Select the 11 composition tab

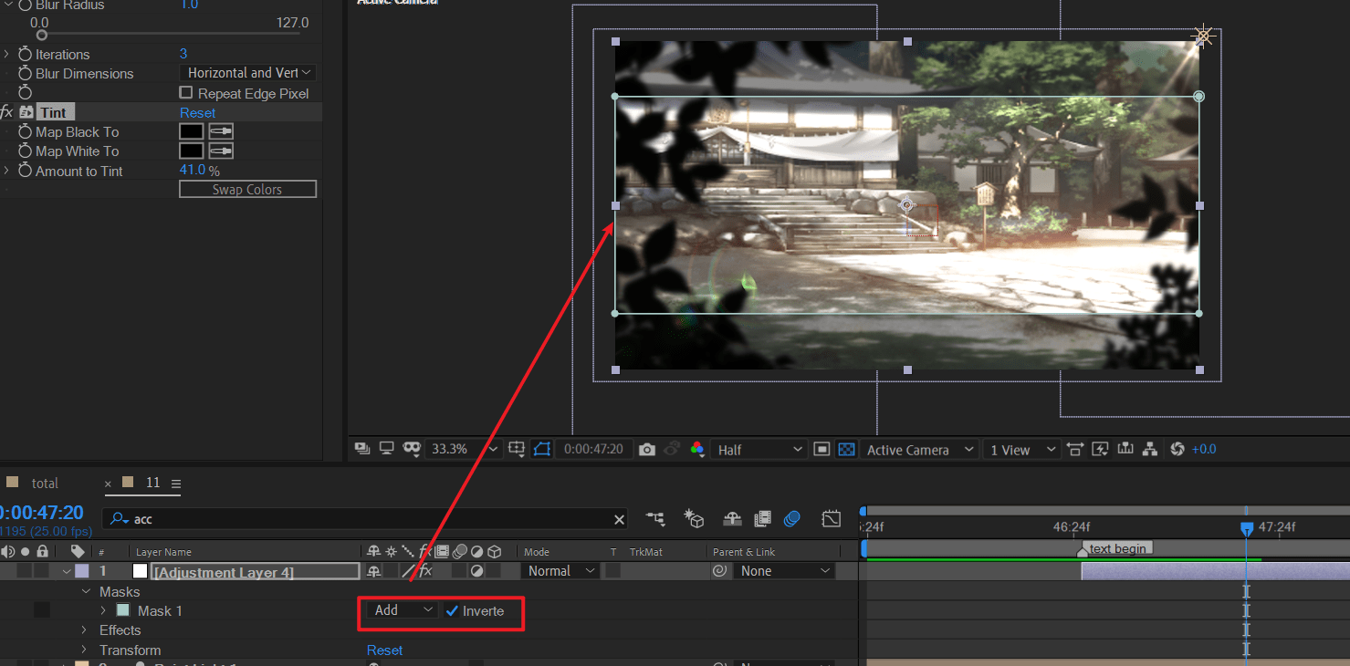coord(152,483)
